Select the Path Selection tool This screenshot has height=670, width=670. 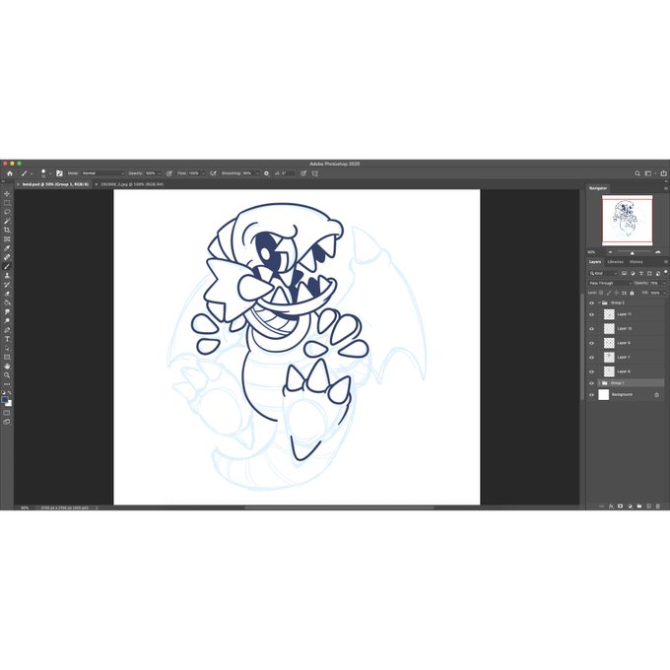pyautogui.click(x=7, y=348)
